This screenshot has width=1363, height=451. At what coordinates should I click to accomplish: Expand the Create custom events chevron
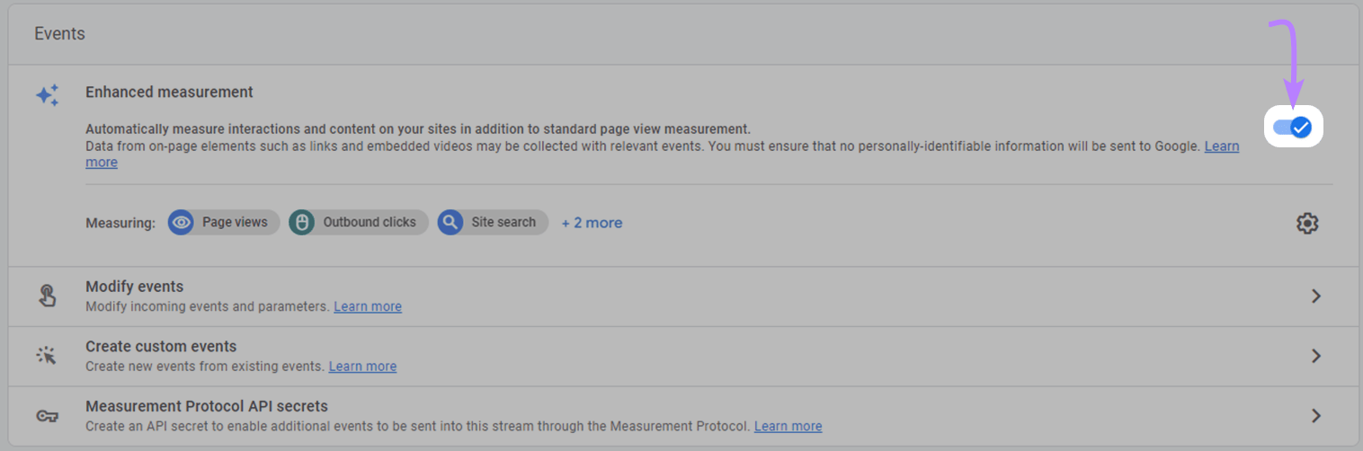coord(1316,356)
